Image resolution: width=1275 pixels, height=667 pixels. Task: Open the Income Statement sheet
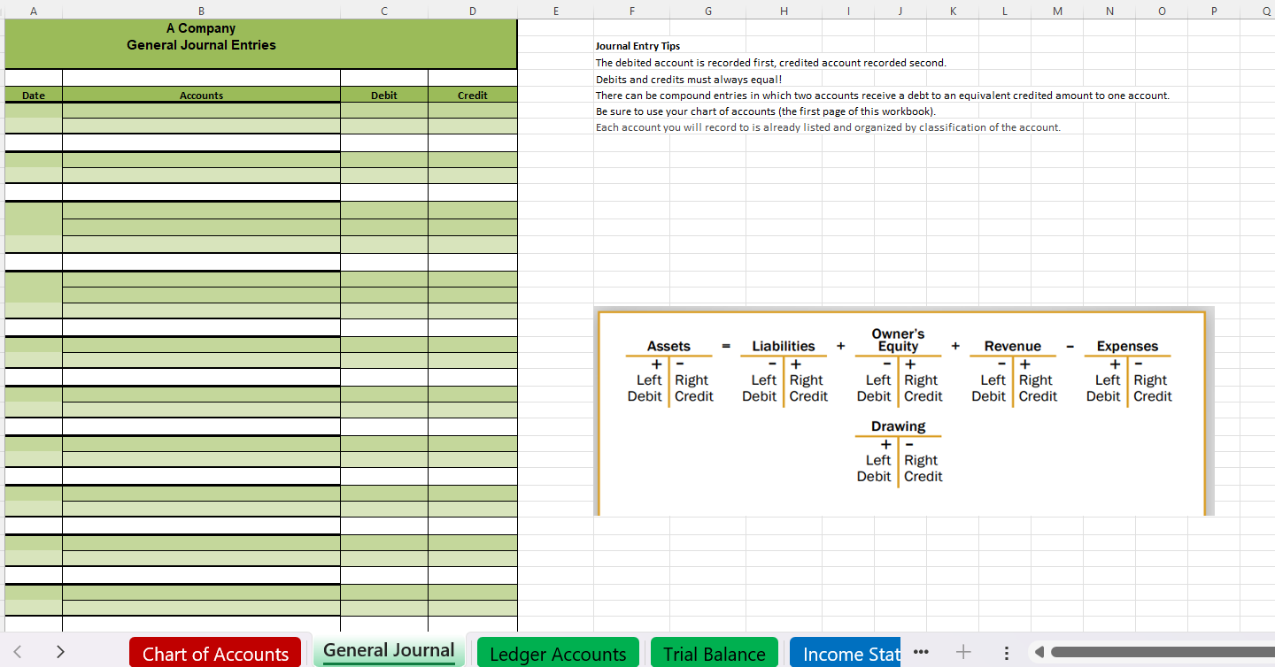pyautogui.click(x=850, y=653)
